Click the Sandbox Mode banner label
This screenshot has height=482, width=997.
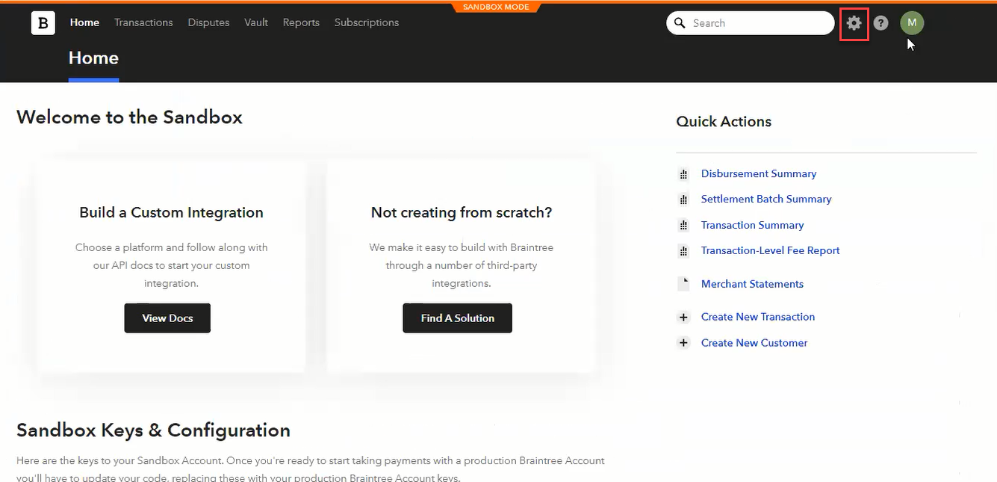[496, 7]
